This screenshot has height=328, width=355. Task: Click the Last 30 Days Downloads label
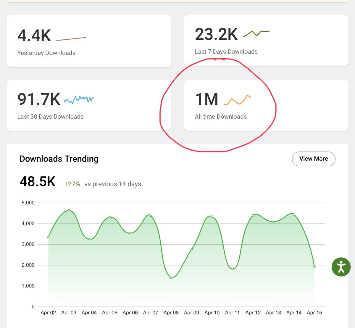click(51, 117)
